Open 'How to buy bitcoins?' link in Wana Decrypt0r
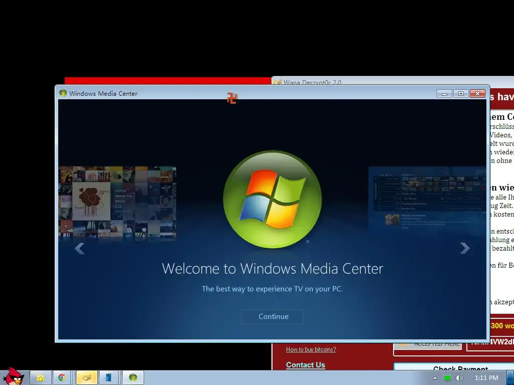The width and height of the screenshot is (514, 385). (311, 349)
